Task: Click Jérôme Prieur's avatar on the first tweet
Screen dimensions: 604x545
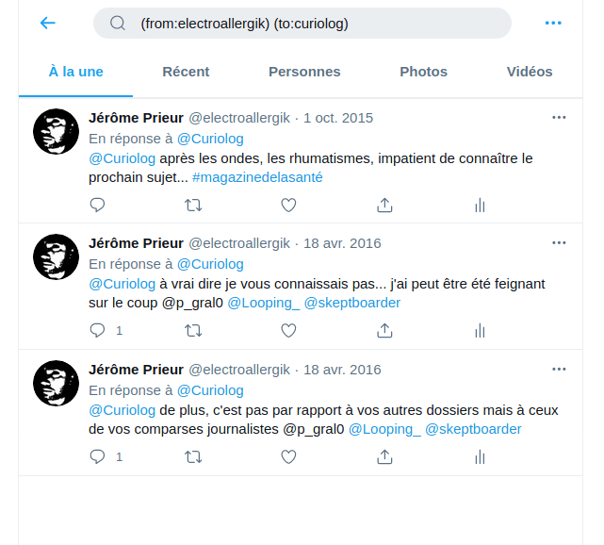Action: (x=57, y=131)
